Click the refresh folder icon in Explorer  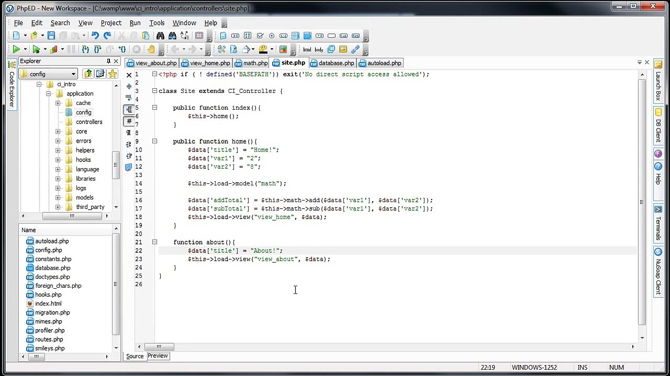click(100, 74)
